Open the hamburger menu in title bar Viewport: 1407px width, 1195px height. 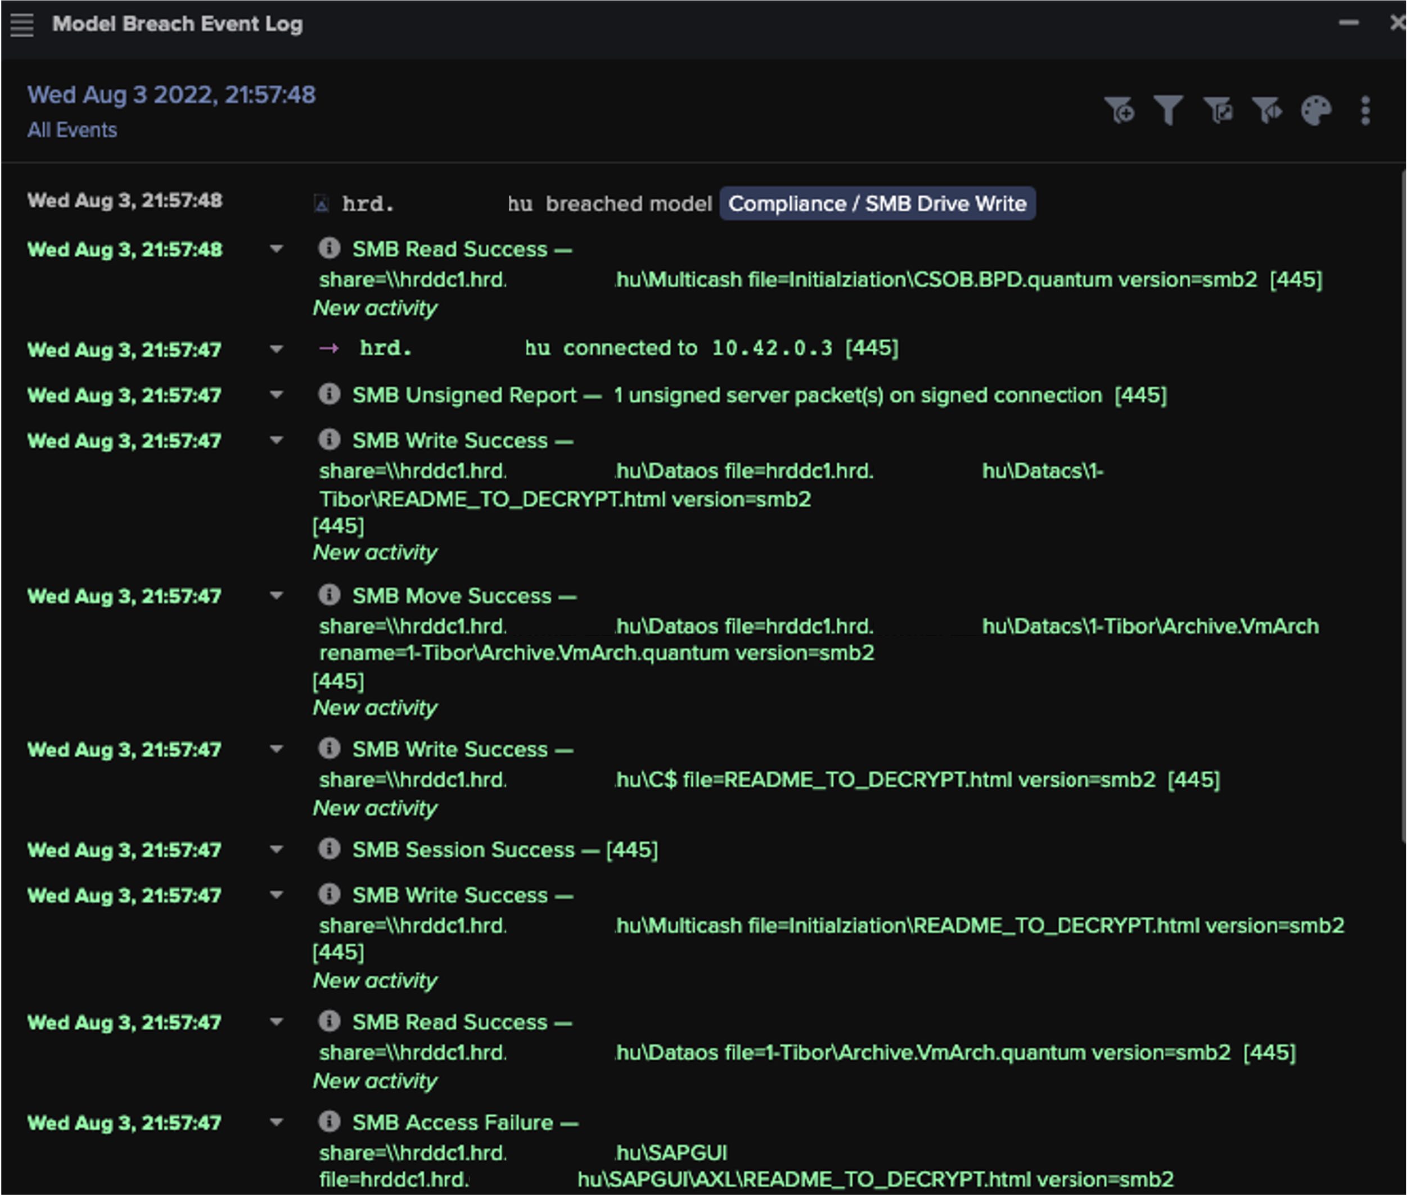(x=22, y=25)
